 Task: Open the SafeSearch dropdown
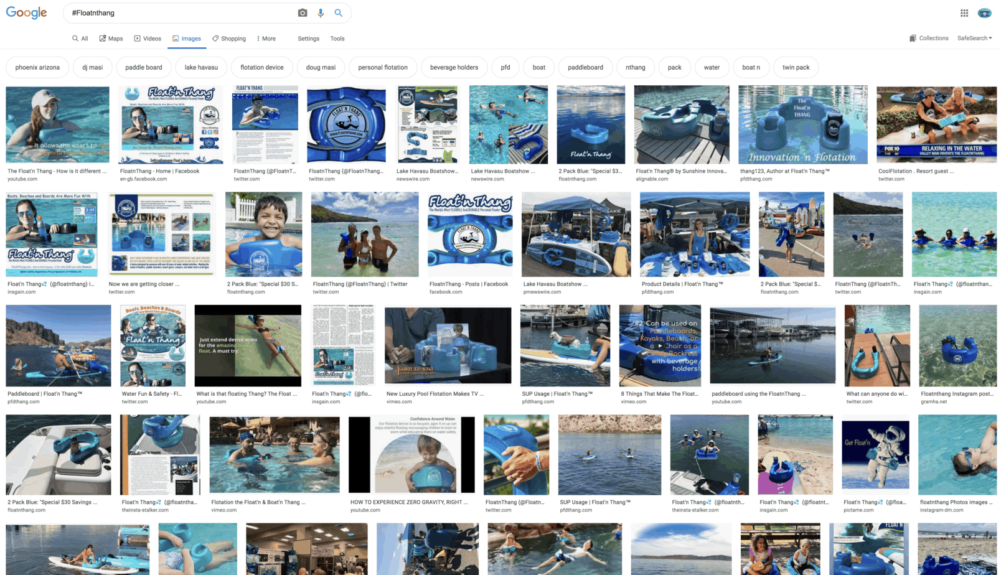click(x=975, y=39)
